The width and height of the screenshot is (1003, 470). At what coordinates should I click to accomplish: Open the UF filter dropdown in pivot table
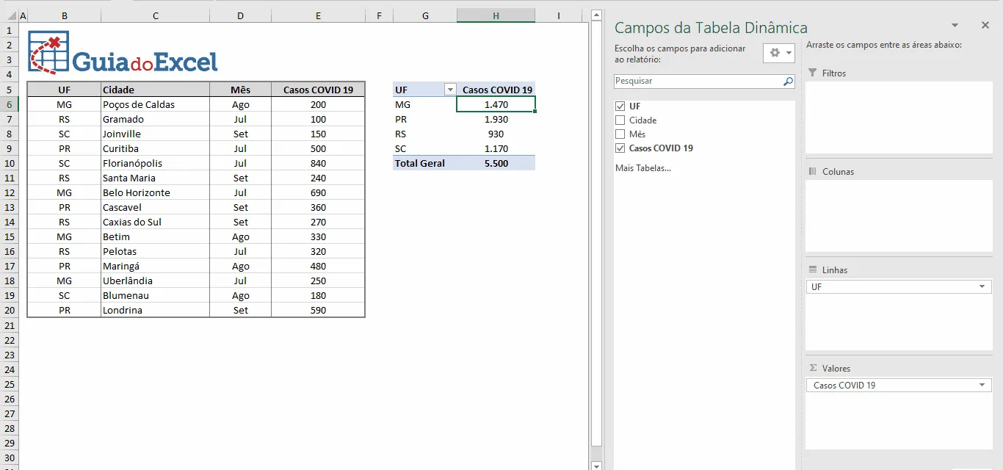pyautogui.click(x=450, y=90)
